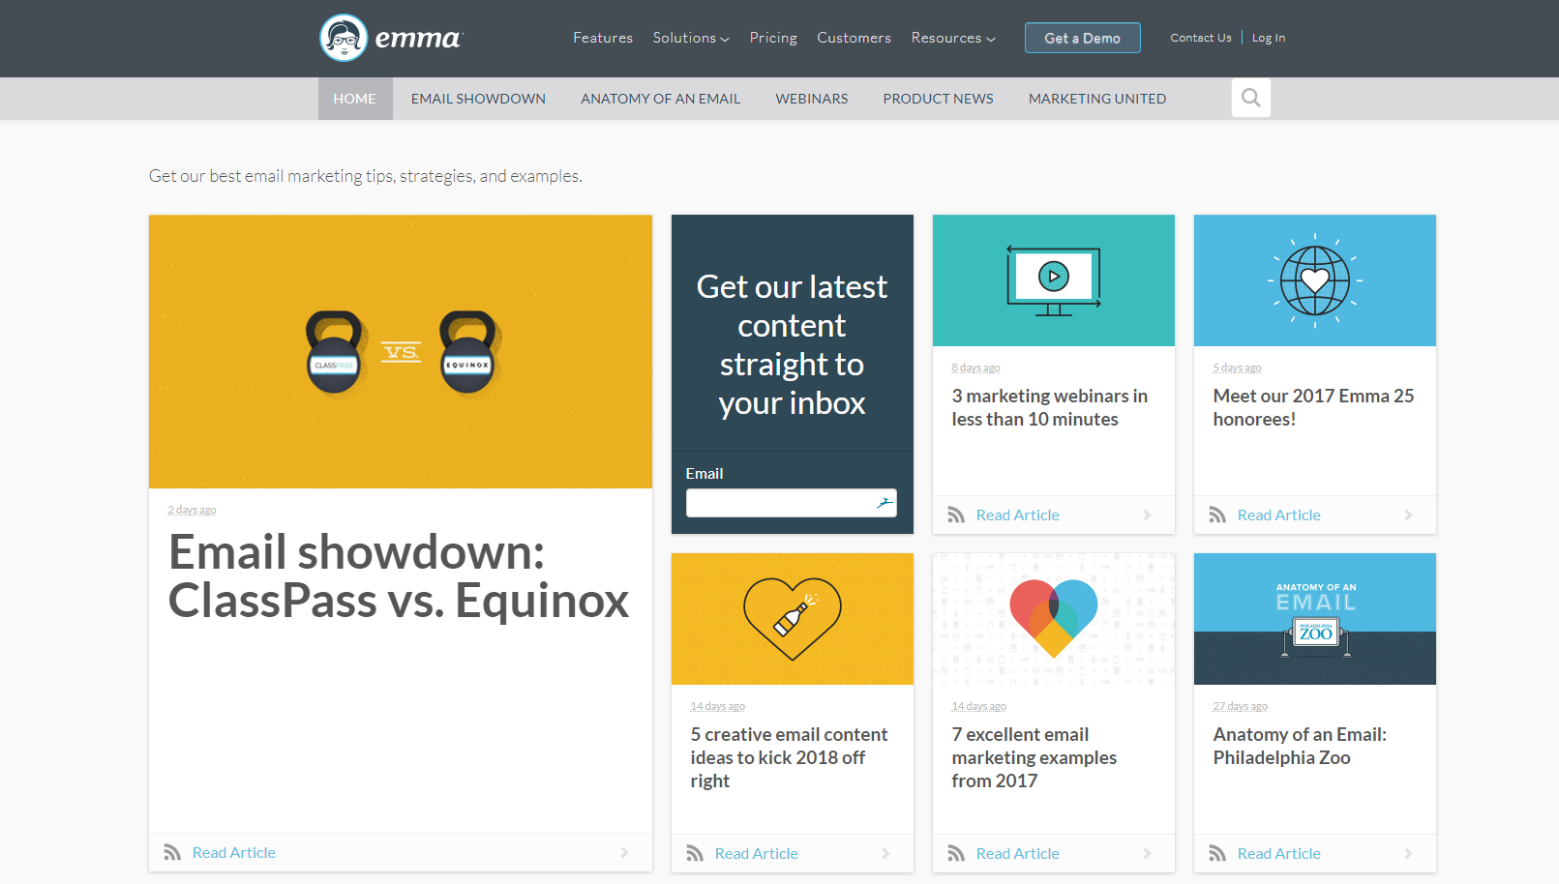Open the globe with heart thumbnail

[x=1315, y=280]
